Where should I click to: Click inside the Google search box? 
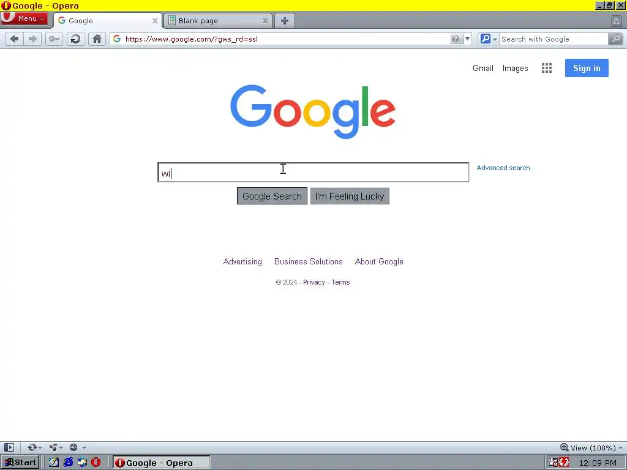(313, 172)
